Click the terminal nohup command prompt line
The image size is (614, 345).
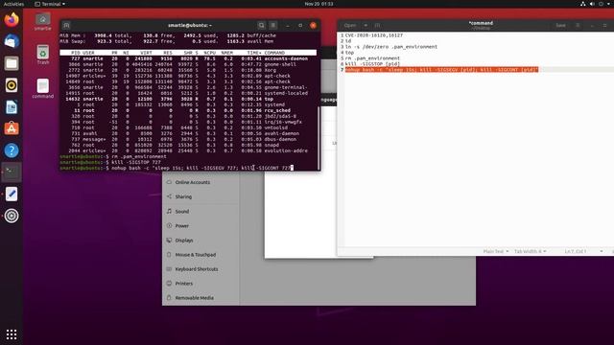(177, 168)
